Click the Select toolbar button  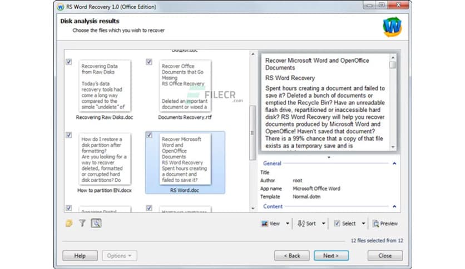(345, 223)
